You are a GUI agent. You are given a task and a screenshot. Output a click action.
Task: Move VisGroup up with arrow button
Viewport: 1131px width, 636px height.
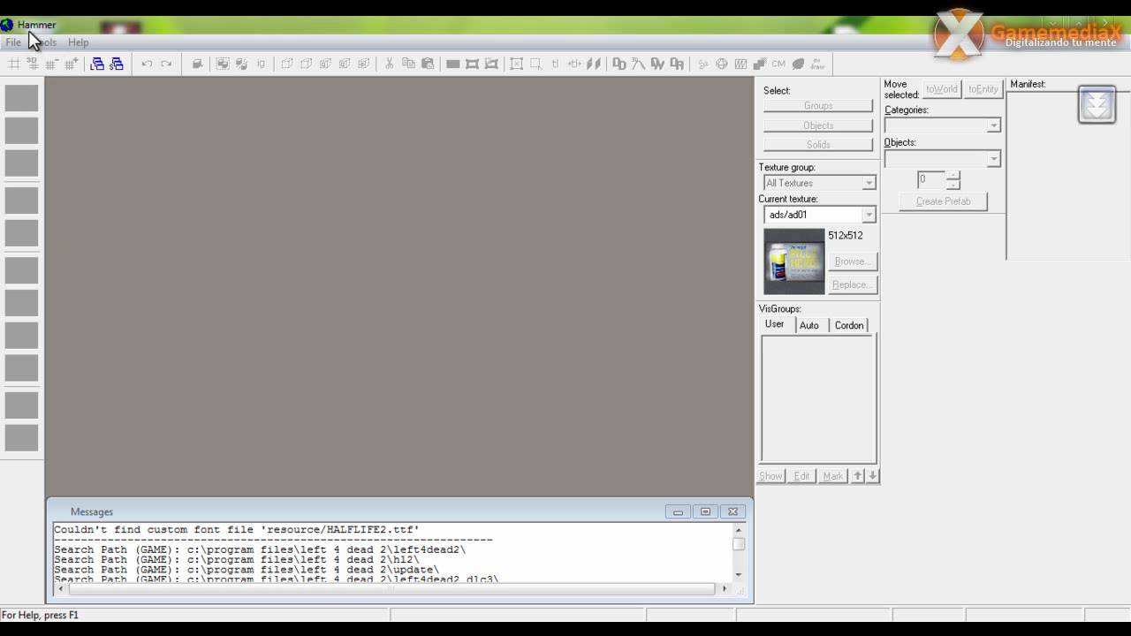(857, 476)
